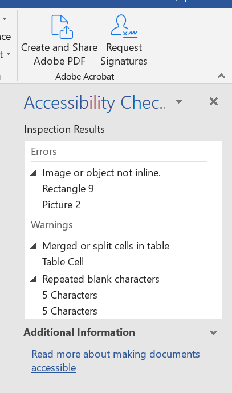The height and width of the screenshot is (393, 232).
Task: Open the Accessibility Checker pane options dropdown
Action: [x=178, y=101]
